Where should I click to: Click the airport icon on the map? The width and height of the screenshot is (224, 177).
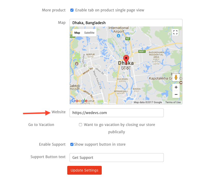click(x=118, y=36)
